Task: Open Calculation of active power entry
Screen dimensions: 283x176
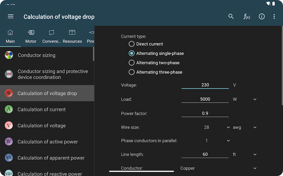Action: pos(47,142)
